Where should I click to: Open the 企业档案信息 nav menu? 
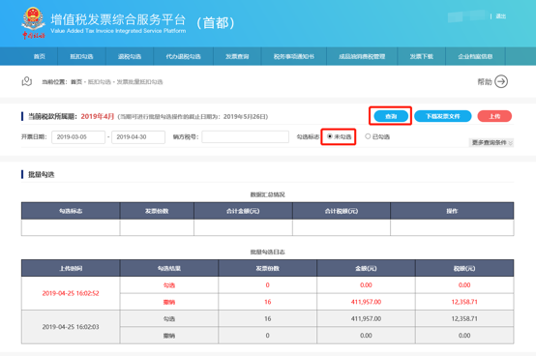click(475, 56)
